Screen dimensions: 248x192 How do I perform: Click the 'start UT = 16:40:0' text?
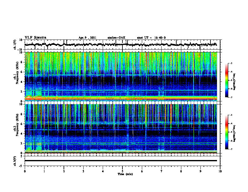(x=151, y=38)
